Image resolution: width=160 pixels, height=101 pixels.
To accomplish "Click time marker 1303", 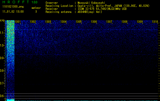I will tap(48, 22).
